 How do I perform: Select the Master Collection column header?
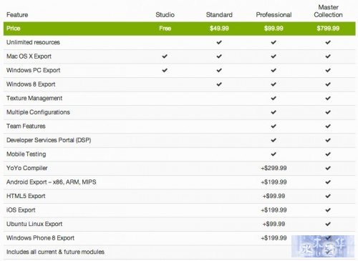click(328, 11)
